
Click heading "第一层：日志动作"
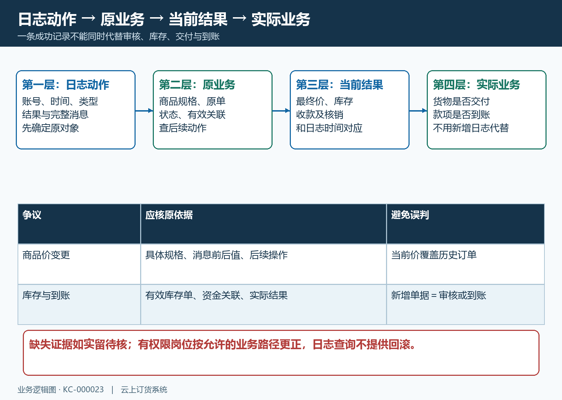coord(66,85)
